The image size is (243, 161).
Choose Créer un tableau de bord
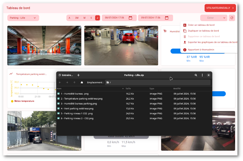(x=201, y=25)
